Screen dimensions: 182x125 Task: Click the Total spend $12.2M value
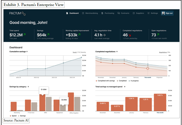[16, 35]
